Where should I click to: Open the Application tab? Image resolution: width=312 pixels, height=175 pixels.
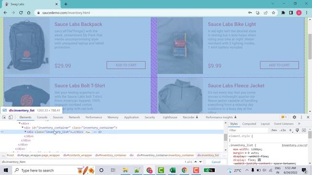[131, 117]
